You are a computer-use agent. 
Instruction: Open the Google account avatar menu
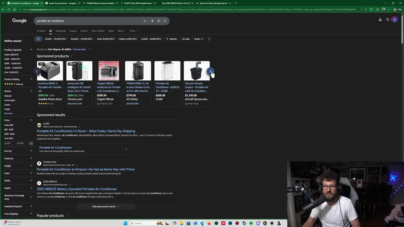coord(395,20)
